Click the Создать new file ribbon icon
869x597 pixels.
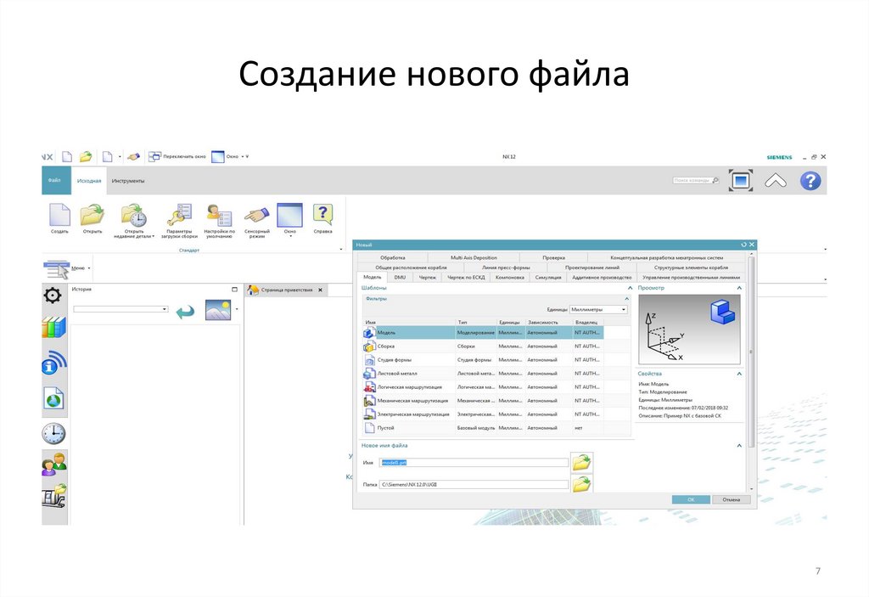59,215
